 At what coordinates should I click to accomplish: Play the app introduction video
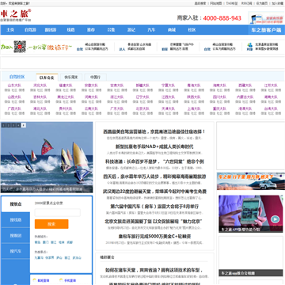275,219
